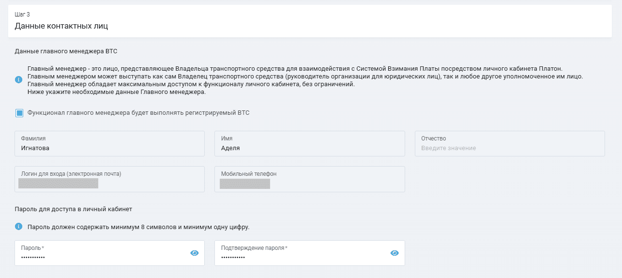
Task: Click the Имя field with Аделя
Action: (x=310, y=143)
